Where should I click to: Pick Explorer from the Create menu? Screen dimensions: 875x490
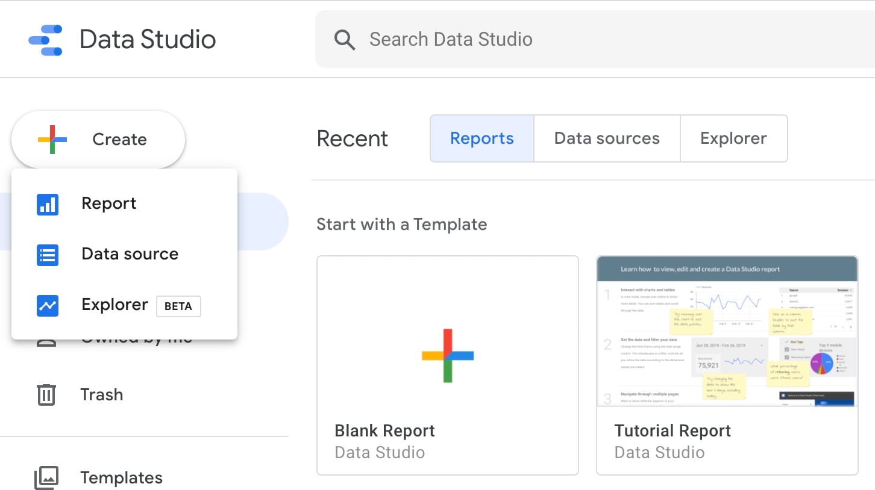coord(114,305)
